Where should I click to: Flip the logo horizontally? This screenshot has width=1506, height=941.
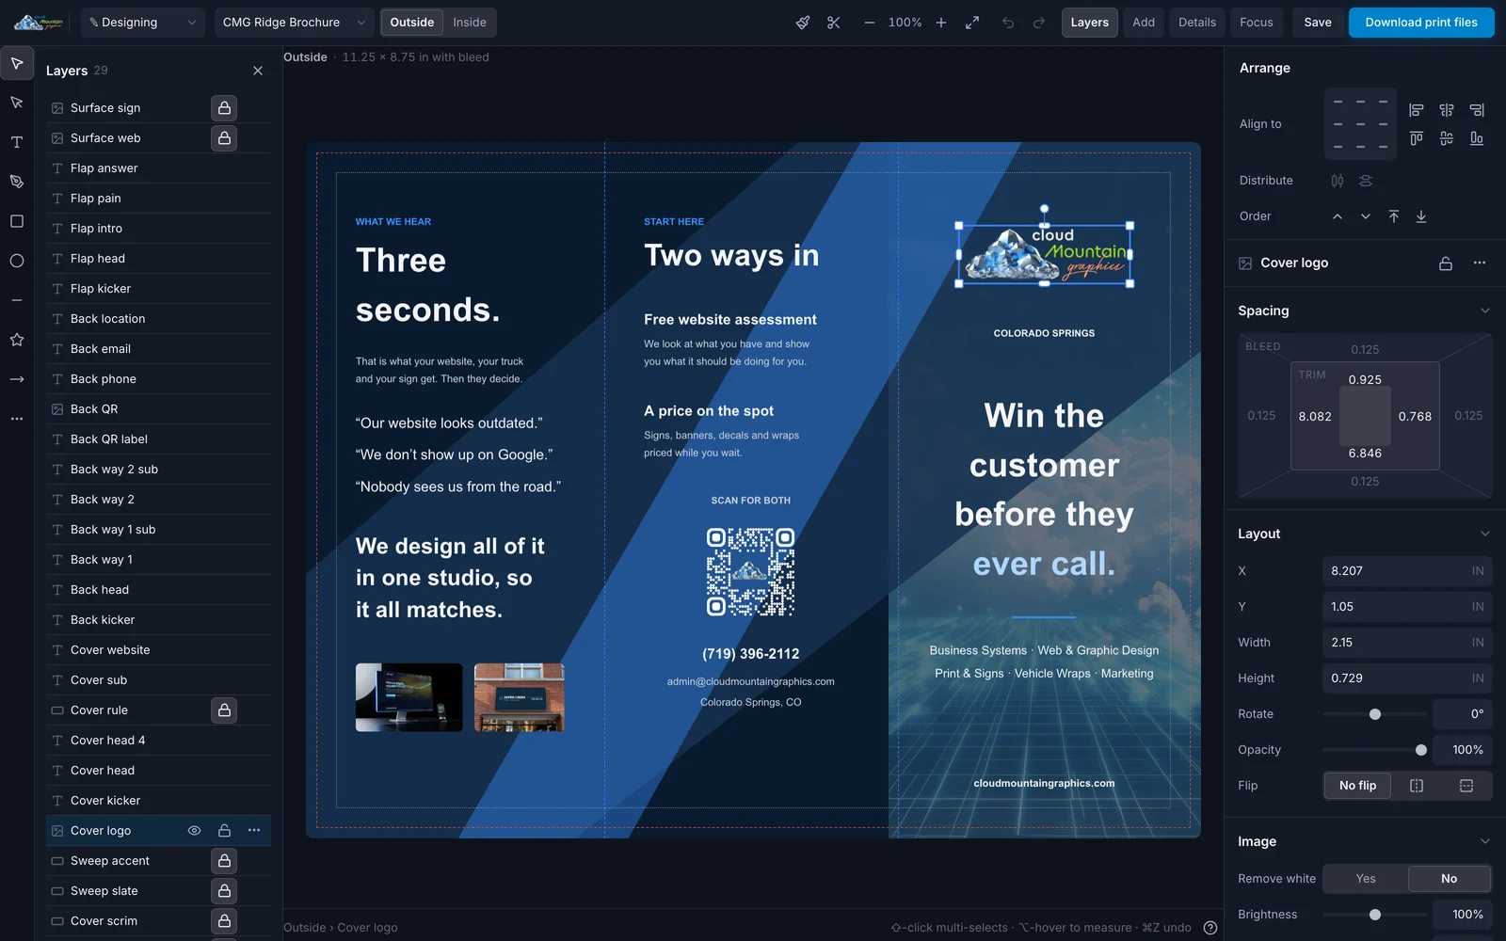coord(1417,786)
